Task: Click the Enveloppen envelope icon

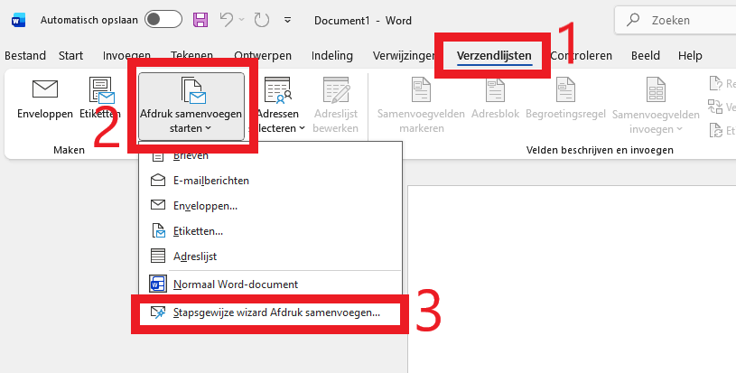Action: tap(44, 89)
